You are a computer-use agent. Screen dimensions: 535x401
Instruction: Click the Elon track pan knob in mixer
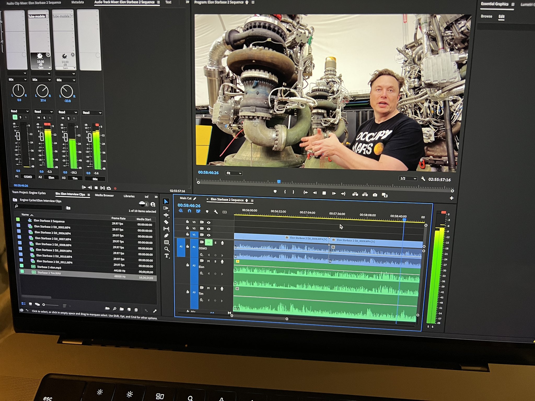coord(42,91)
